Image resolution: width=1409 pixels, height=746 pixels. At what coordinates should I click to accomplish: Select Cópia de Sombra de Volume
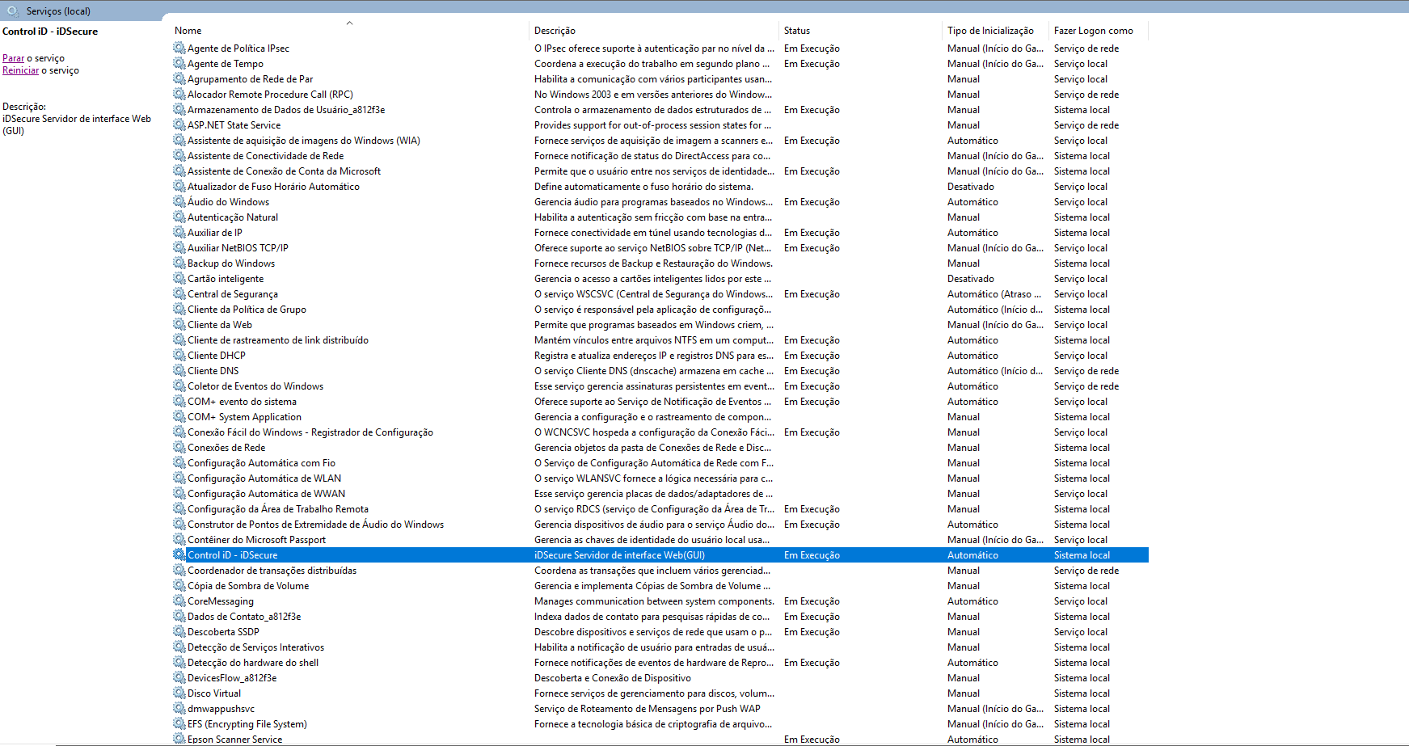tap(248, 586)
